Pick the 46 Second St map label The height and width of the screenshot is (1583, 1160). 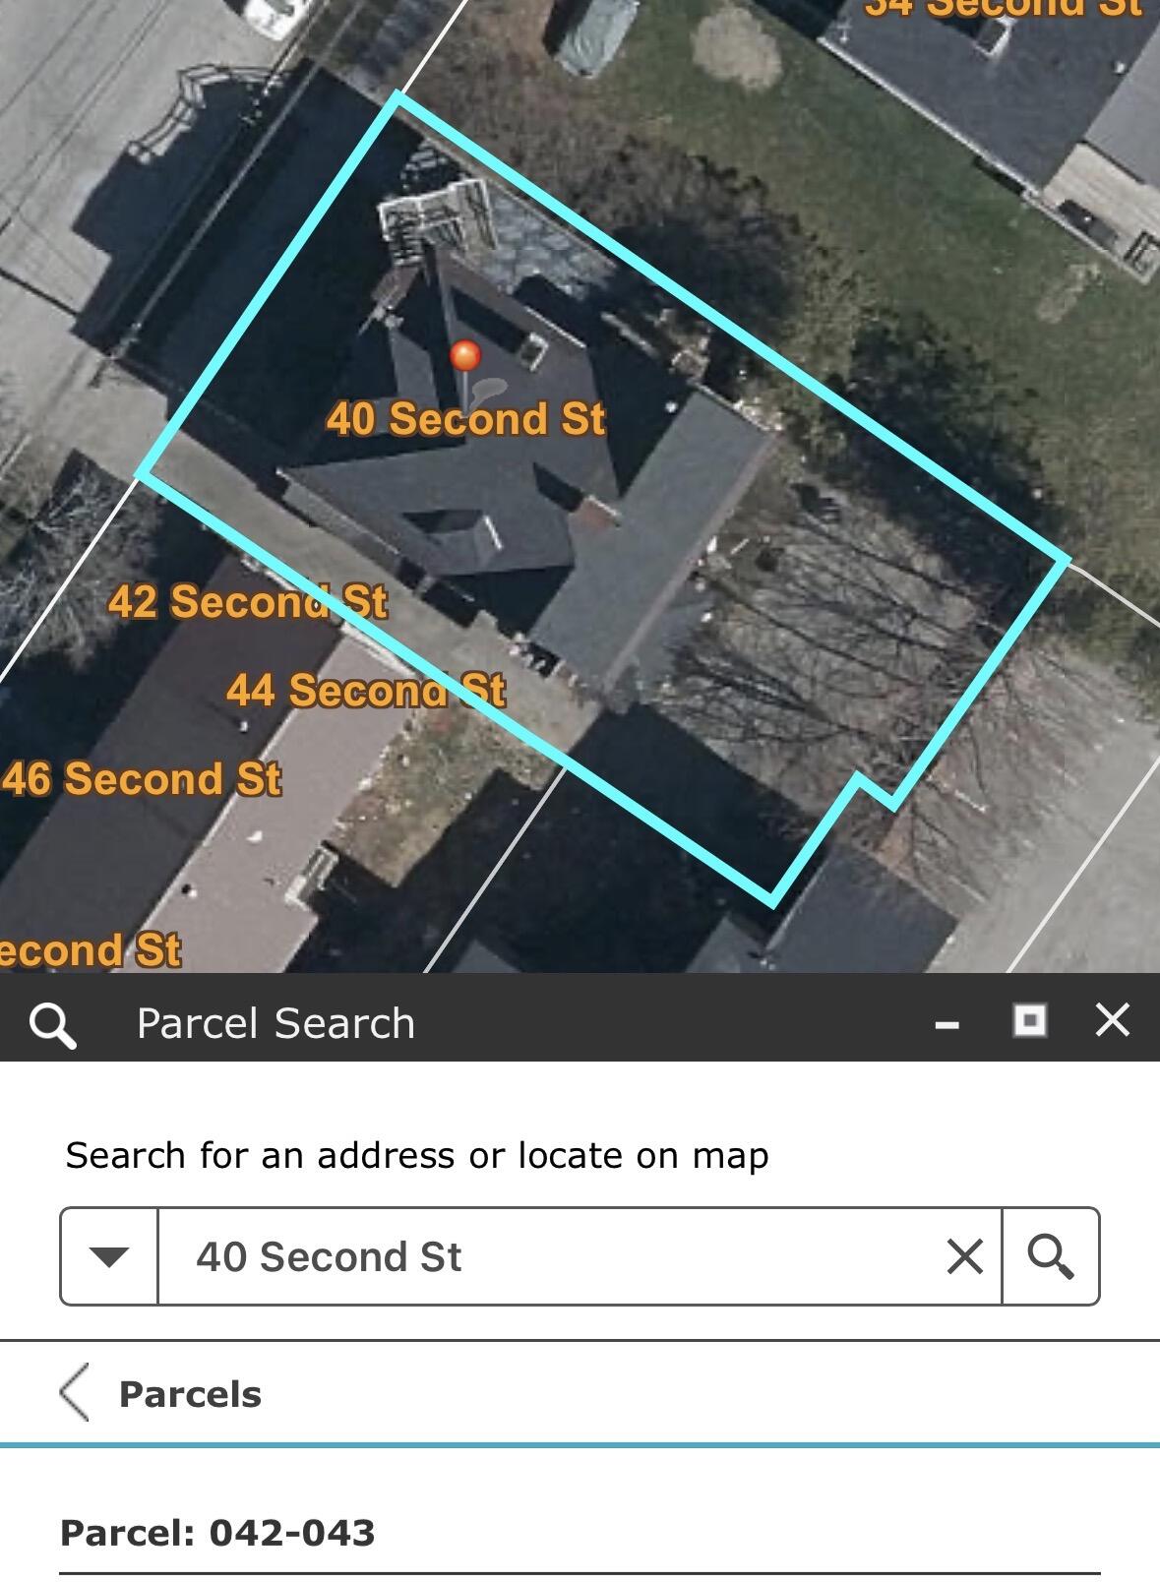coord(143,779)
